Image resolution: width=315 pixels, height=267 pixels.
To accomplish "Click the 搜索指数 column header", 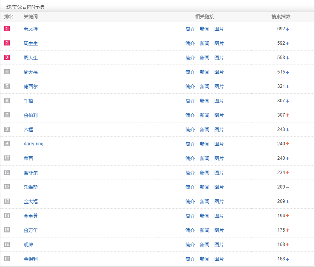I will (x=281, y=17).
